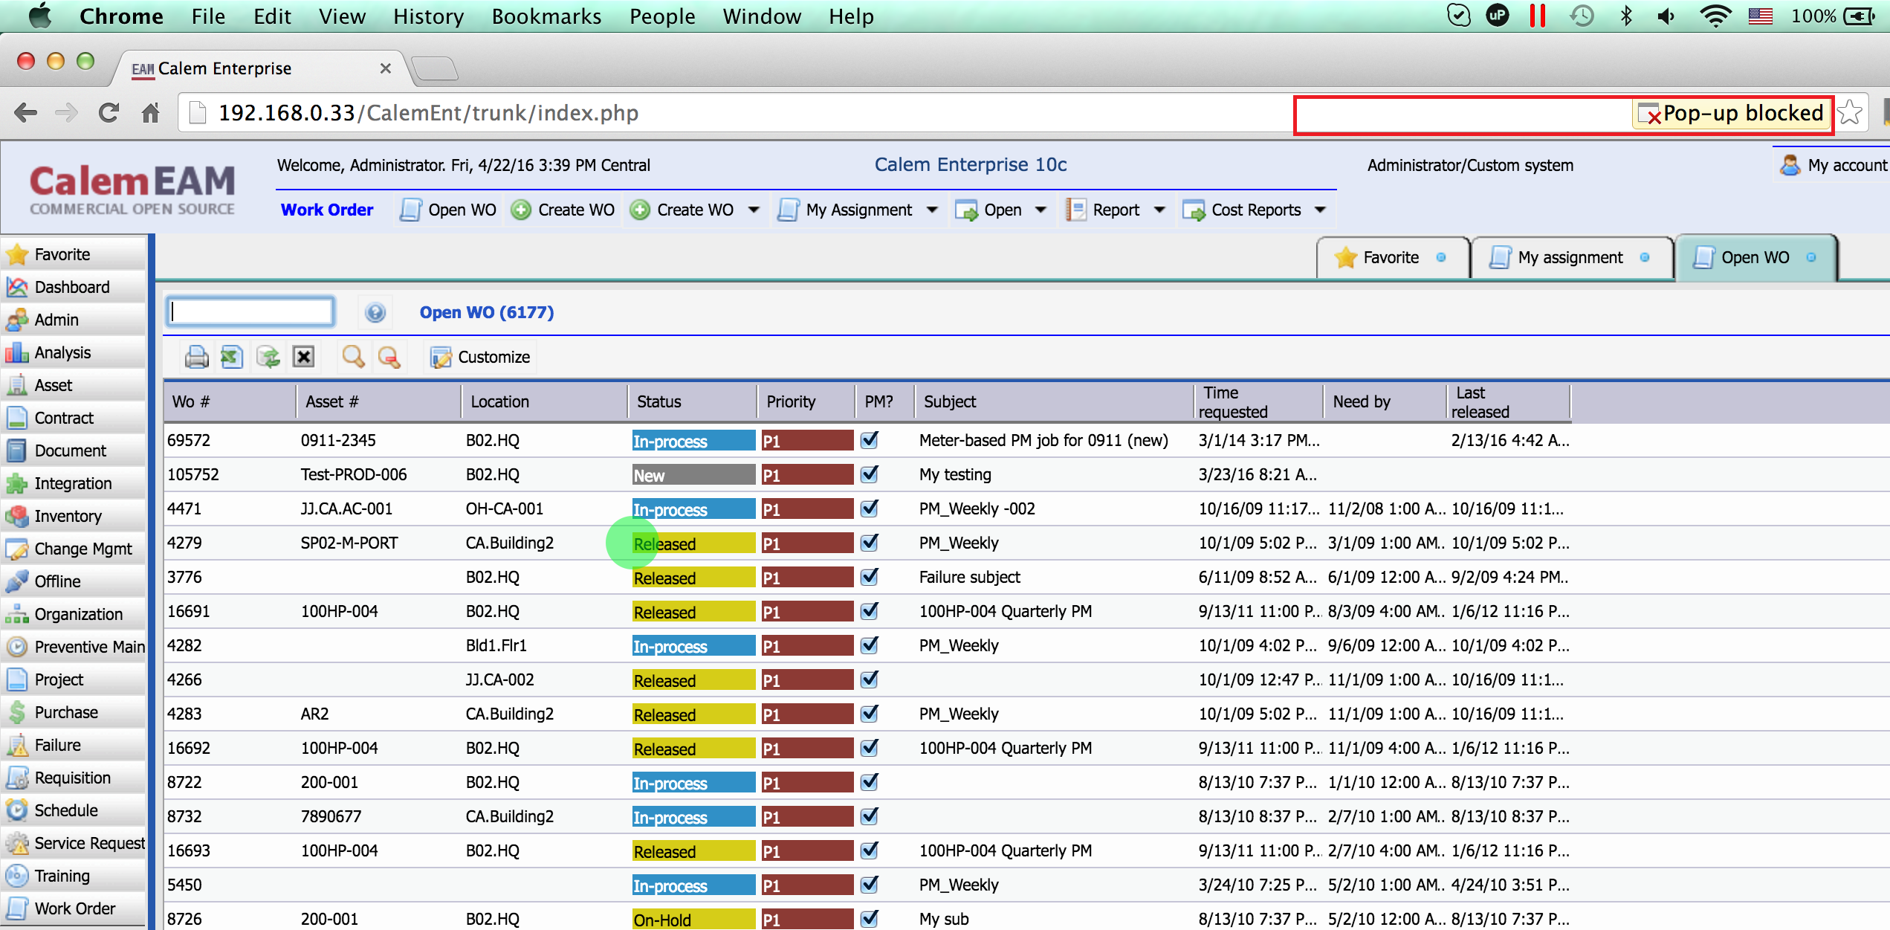
Task: Open the Change Mgmt sidebar module
Action: [74, 549]
